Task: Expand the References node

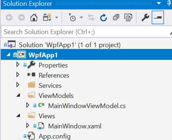Action: [x=18, y=75]
